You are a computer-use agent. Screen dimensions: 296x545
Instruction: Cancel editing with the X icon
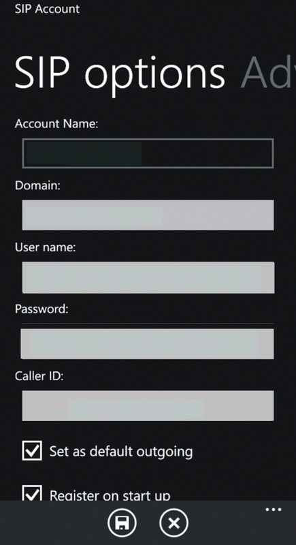(174, 523)
